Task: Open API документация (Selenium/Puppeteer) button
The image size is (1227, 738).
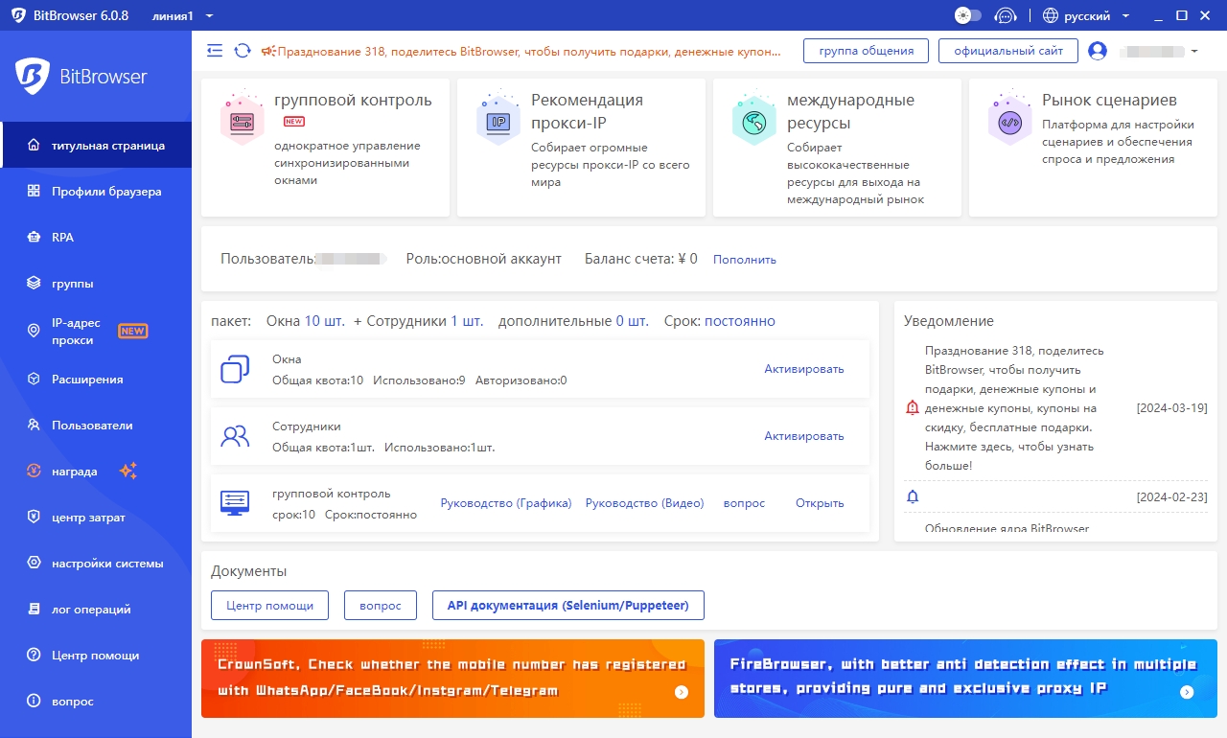Action: (x=567, y=606)
